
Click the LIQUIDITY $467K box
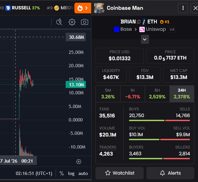tap(111, 75)
